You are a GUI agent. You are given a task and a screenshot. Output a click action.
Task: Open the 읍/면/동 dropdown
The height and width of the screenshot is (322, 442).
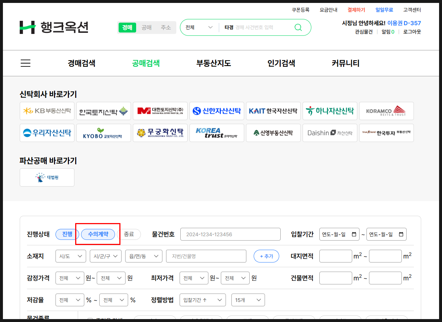click(144, 256)
